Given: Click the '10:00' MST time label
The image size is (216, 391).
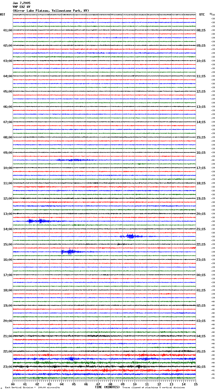Looking at the screenshot, I should (8, 168).
